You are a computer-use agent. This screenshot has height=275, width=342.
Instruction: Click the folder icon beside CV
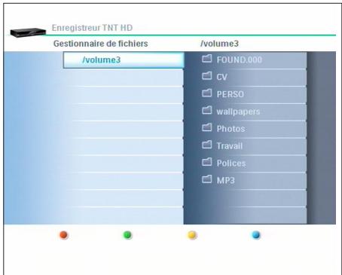click(206, 76)
